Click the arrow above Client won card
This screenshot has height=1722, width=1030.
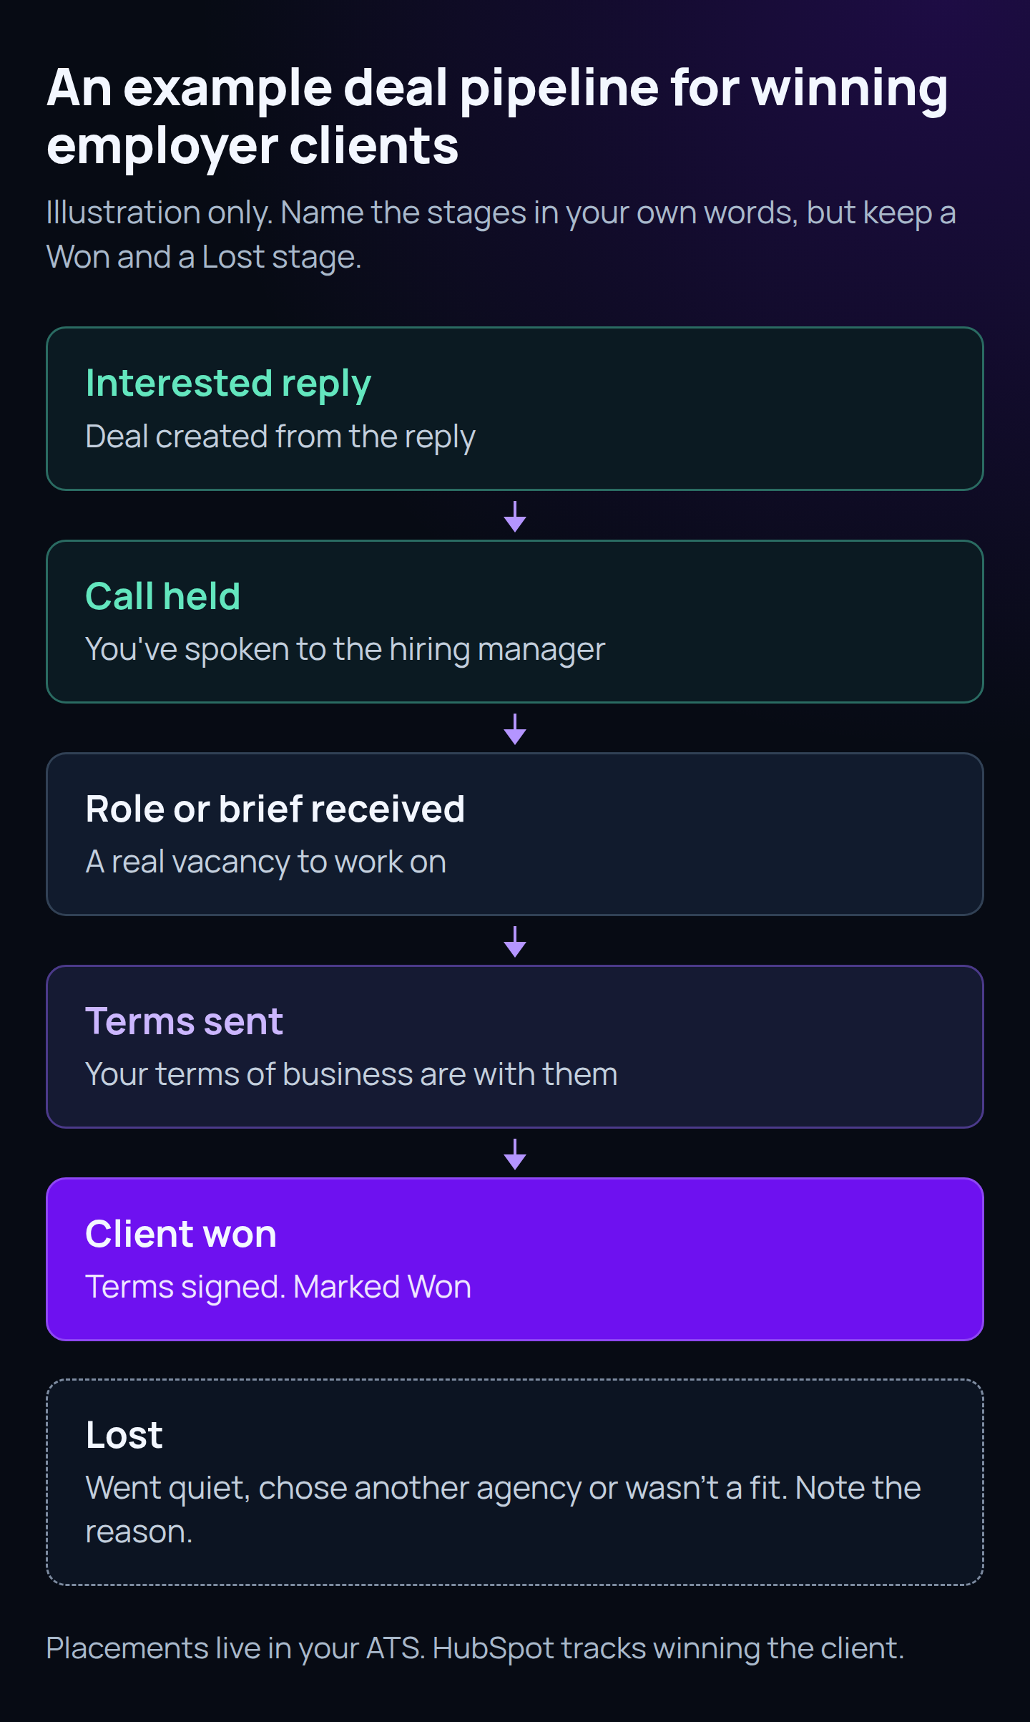pos(515,1154)
